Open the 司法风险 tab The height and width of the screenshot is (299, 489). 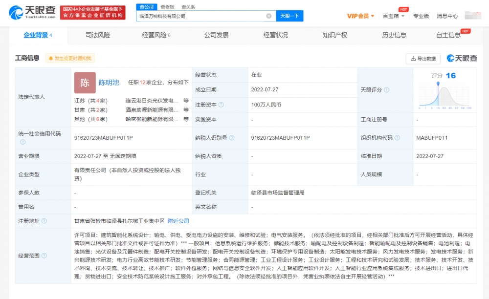click(98, 35)
